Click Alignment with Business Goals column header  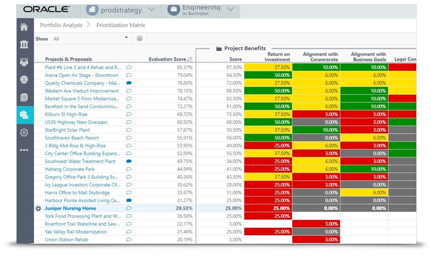click(368, 57)
